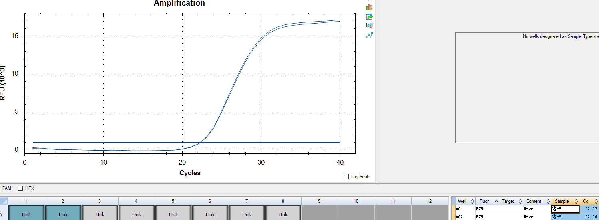Select well A2 in the plate
Viewport: 599px width, 220px height.
coord(63,213)
